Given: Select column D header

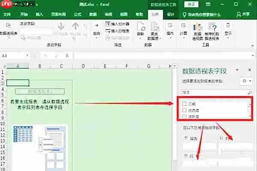Looking at the screenshot, I should coord(83,66).
